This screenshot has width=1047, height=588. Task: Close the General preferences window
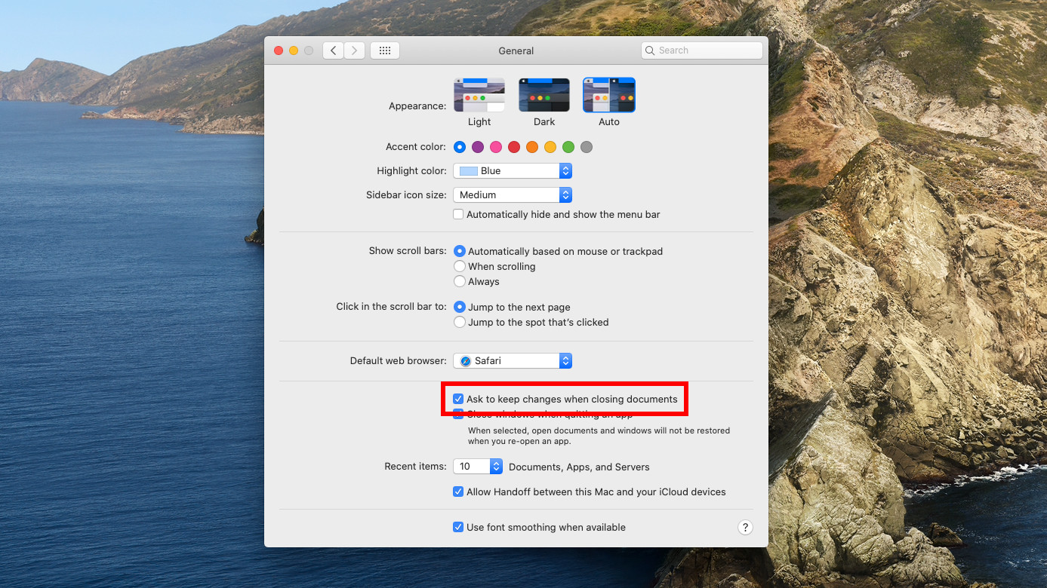pyautogui.click(x=279, y=51)
